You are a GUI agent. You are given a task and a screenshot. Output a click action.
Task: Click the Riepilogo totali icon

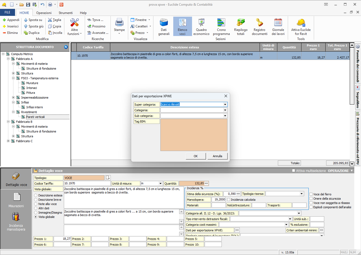241,27
